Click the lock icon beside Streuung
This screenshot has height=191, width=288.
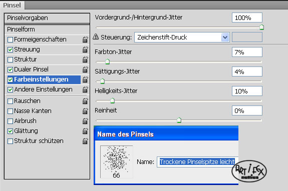[x=85, y=49]
